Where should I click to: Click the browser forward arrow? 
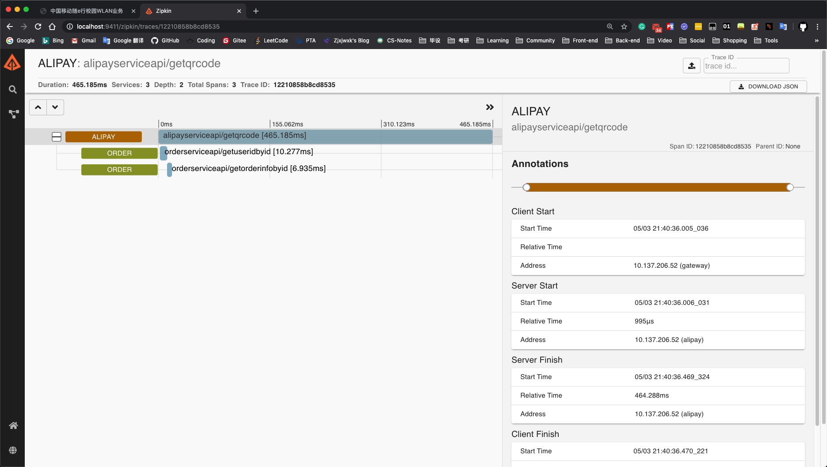(24, 27)
